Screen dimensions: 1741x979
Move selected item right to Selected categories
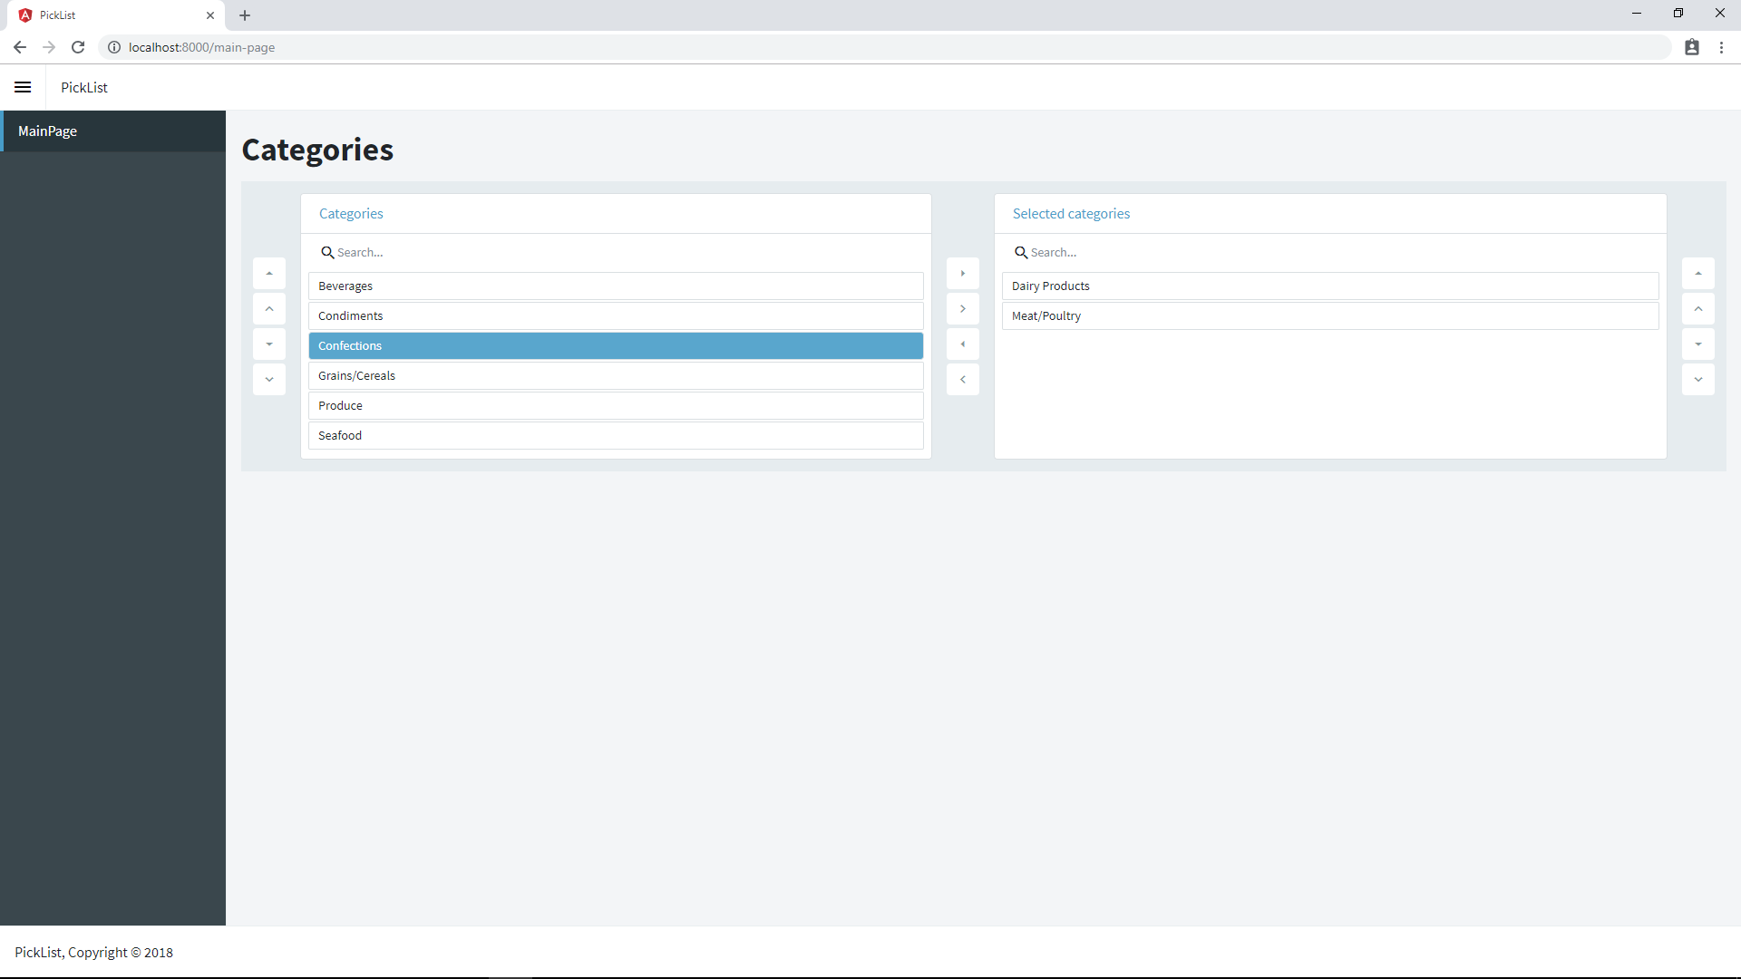[963, 309]
